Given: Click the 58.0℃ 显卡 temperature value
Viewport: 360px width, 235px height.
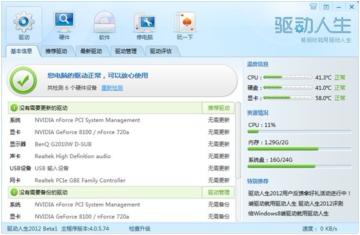Looking at the screenshot, I should click(x=323, y=98).
